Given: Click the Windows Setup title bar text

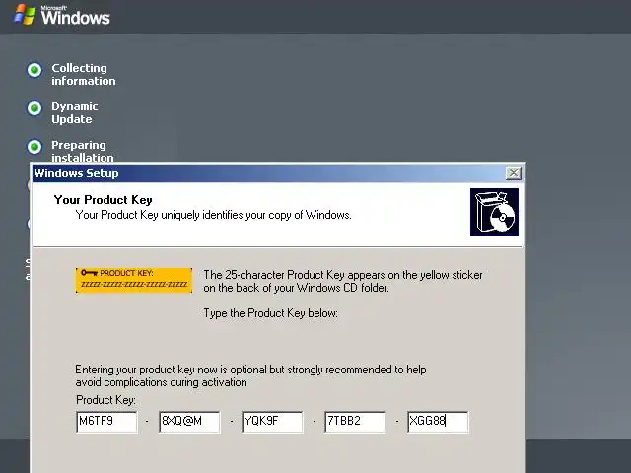Looking at the screenshot, I should 77,173.
